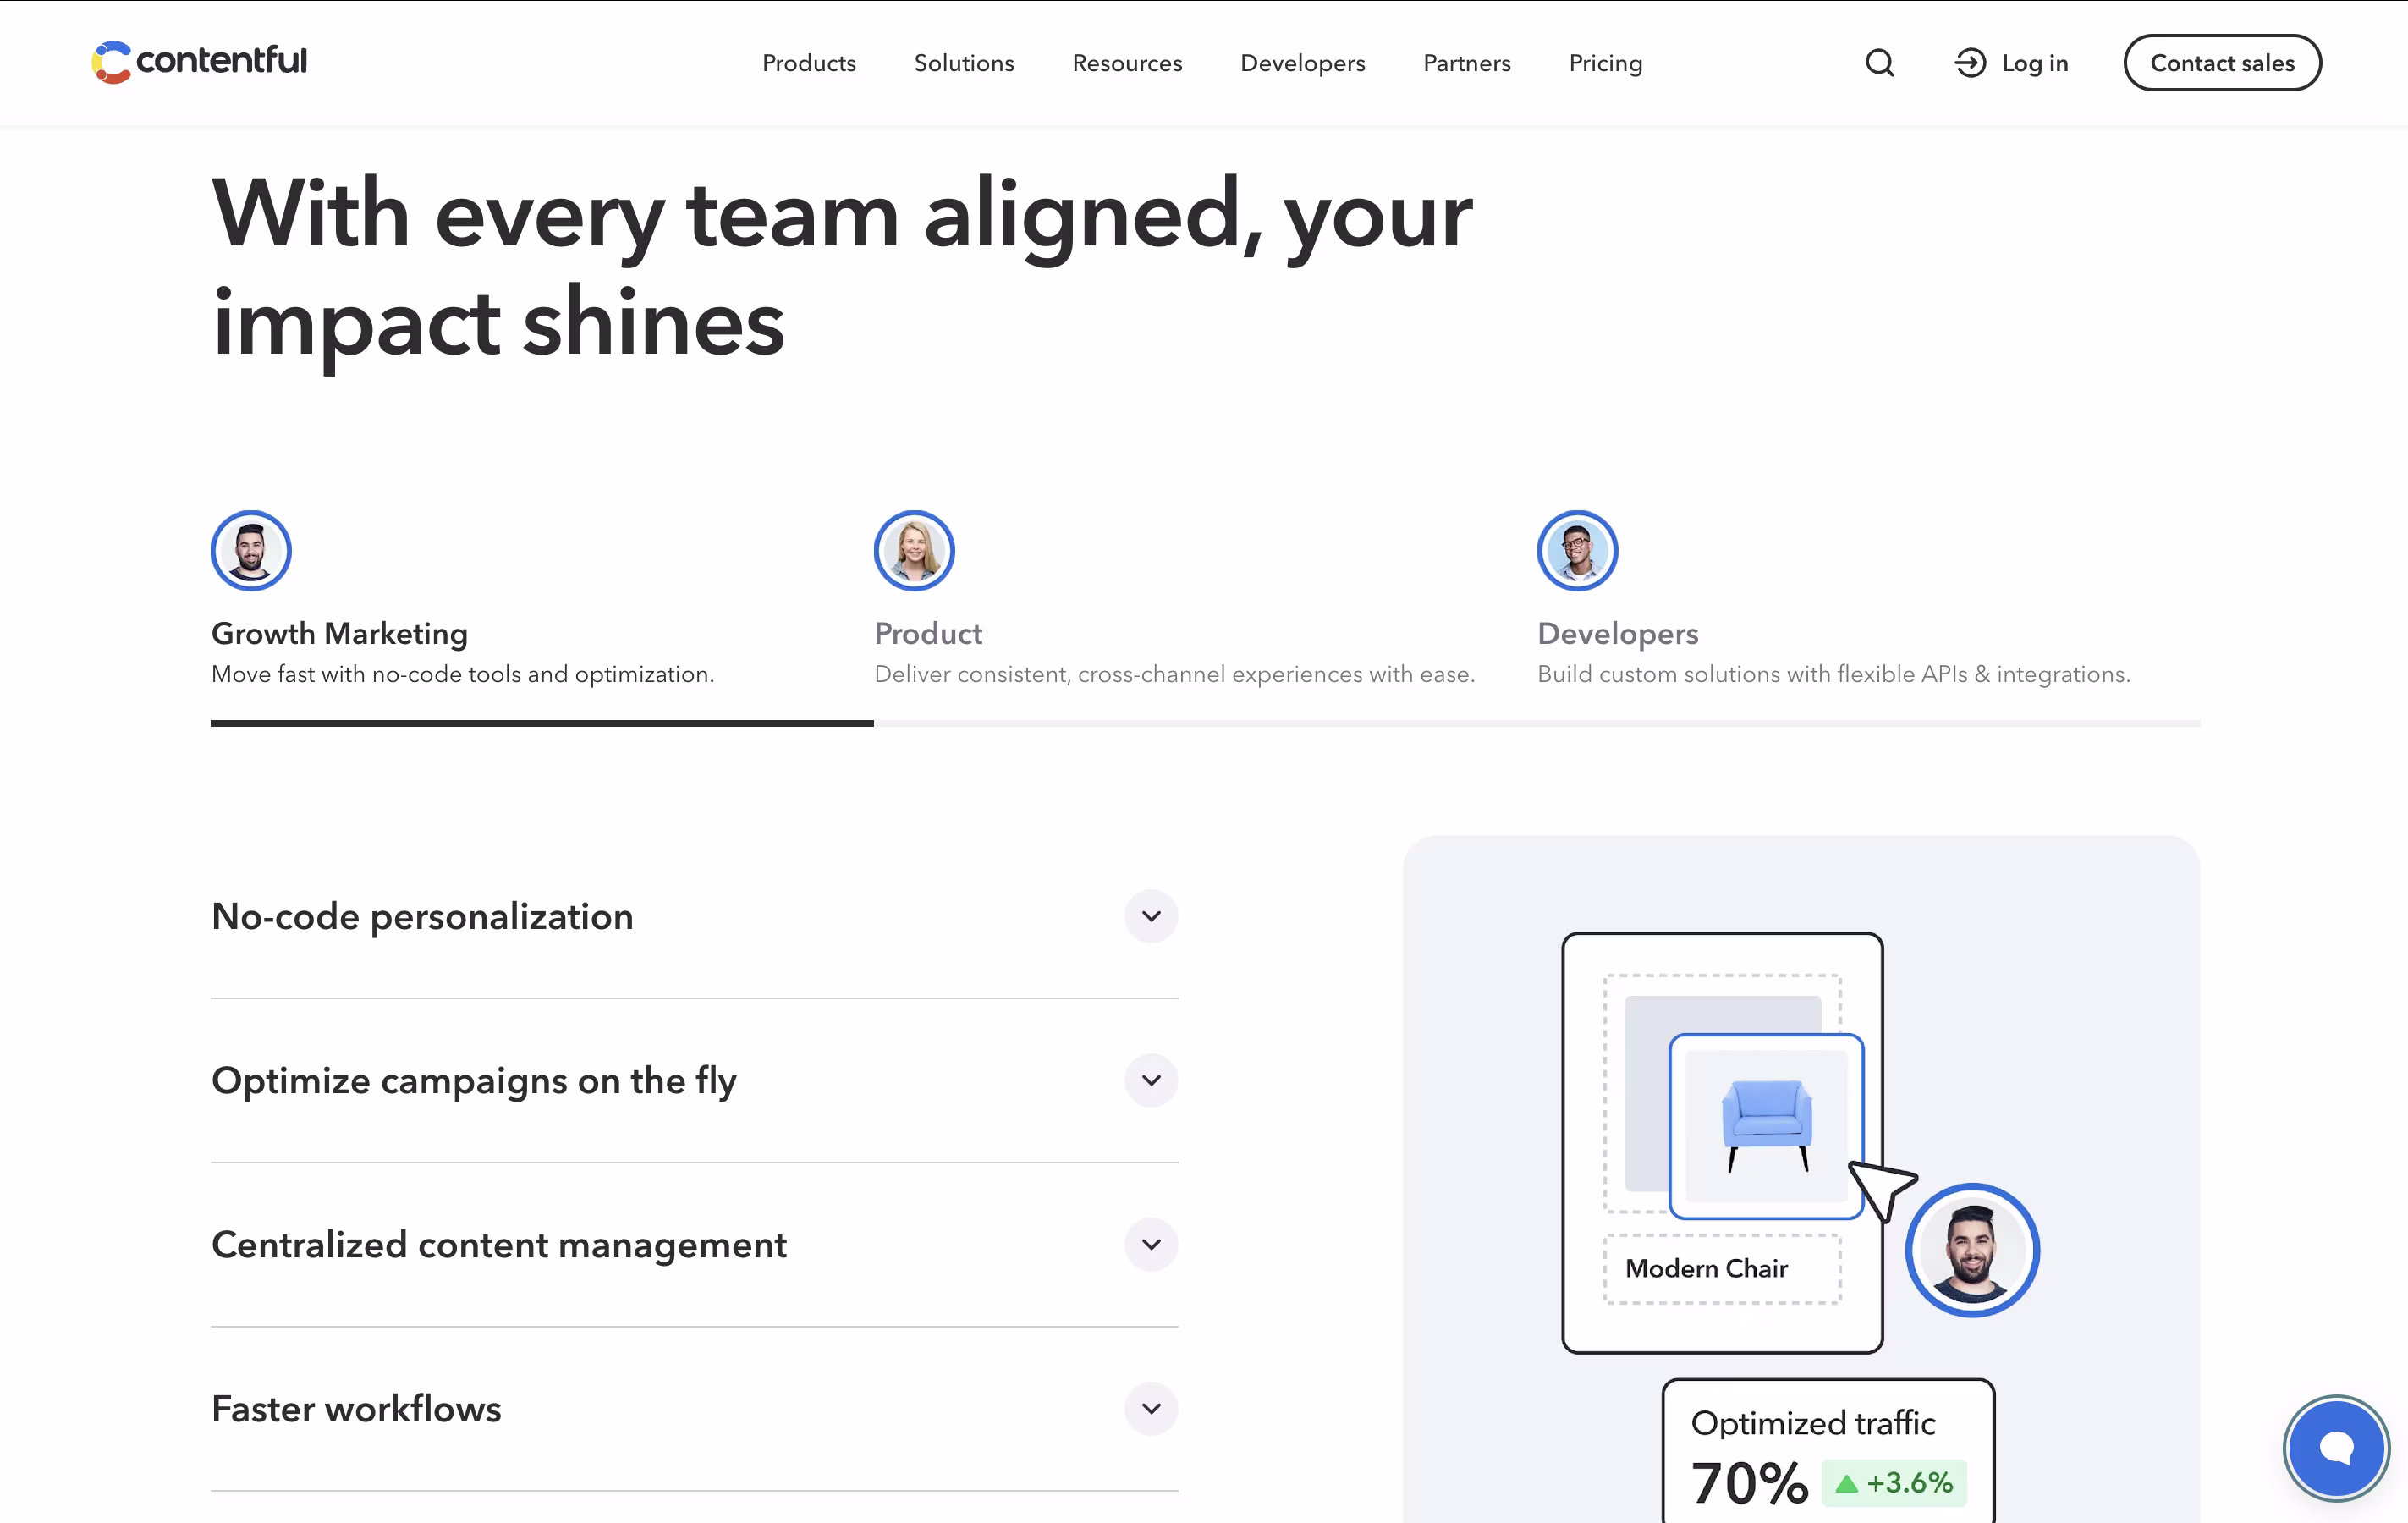Expand Faster workflows chevron
2408x1523 pixels.
(x=1151, y=1408)
